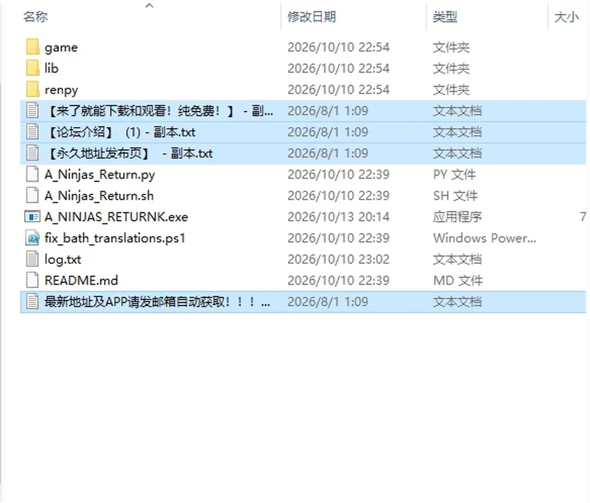Image resolution: width=590 pixels, height=503 pixels.
Task: Click the renpy folder icon
Action: pos(33,90)
